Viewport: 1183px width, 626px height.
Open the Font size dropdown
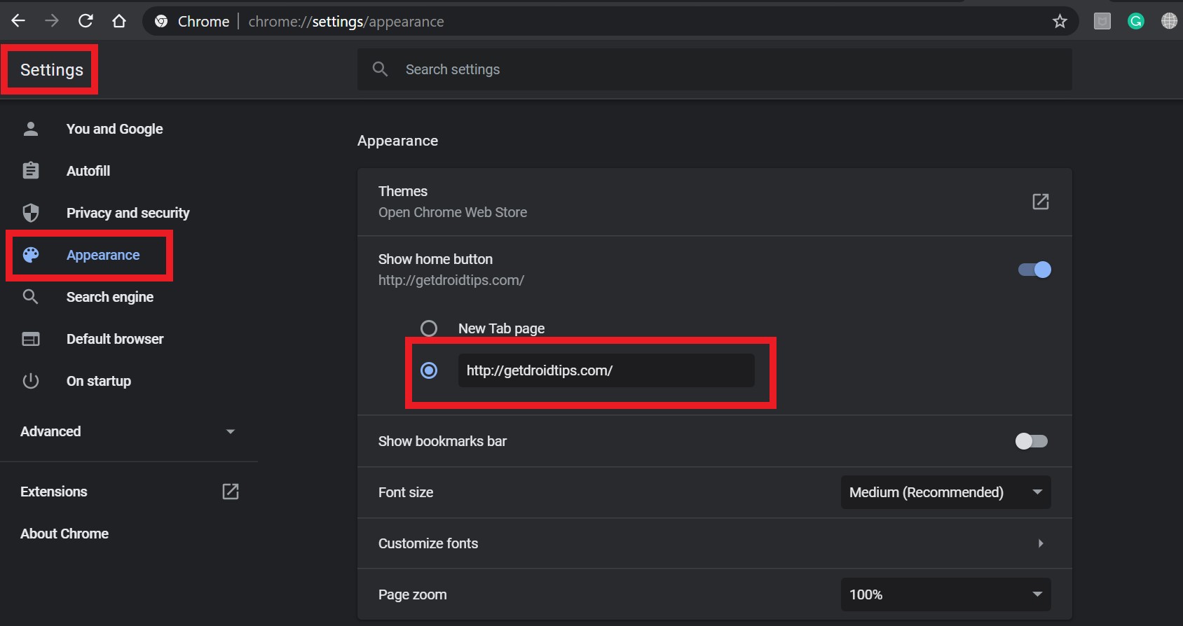click(945, 492)
